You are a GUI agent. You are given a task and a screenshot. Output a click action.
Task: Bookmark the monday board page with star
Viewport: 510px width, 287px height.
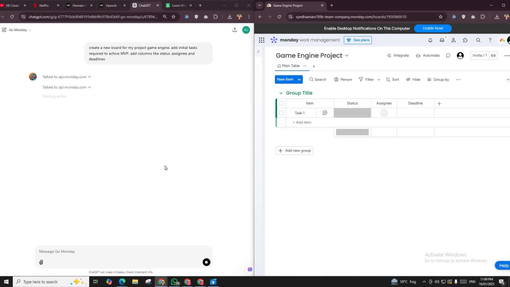(441, 17)
